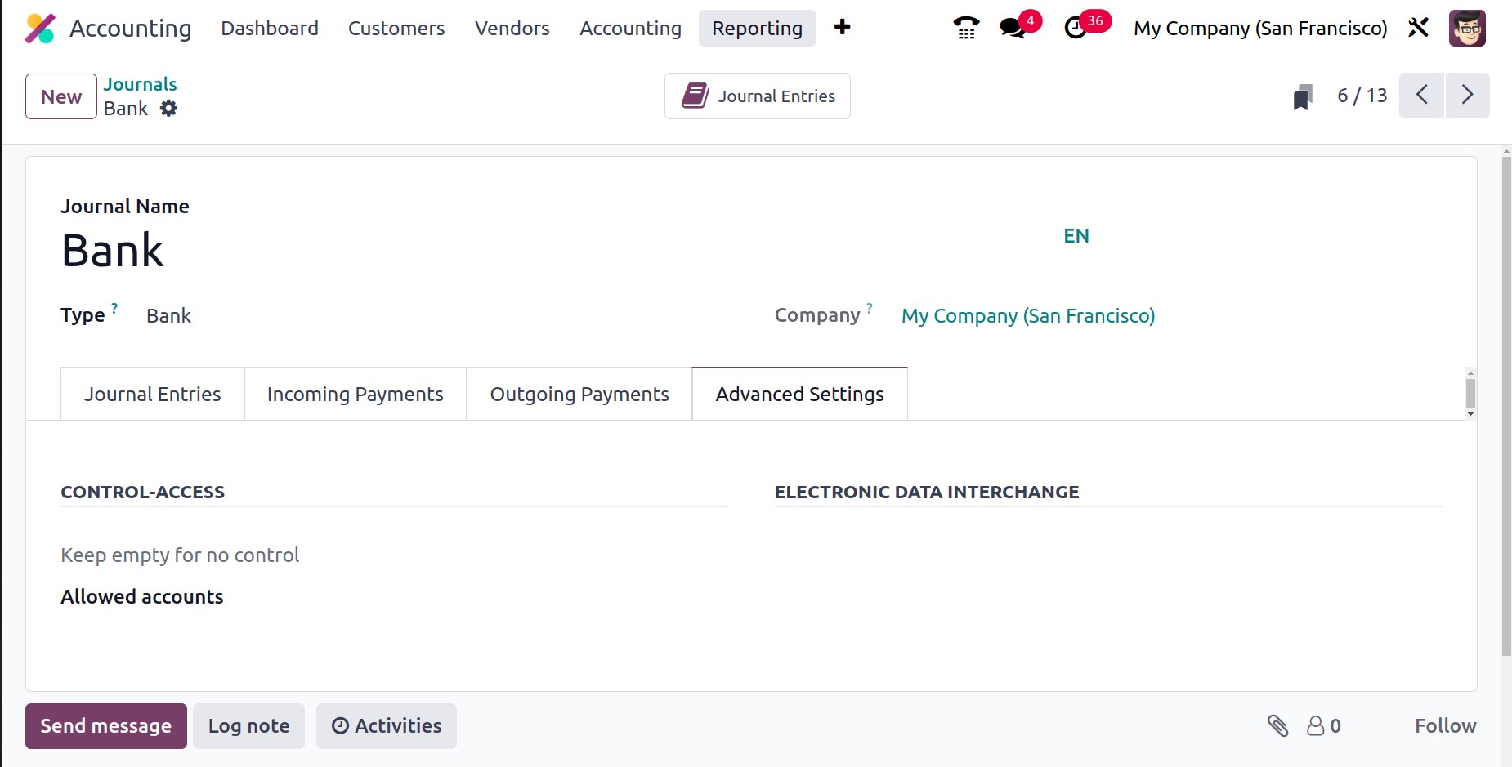The image size is (1512, 767).
Task: Click the small tab-bar scrollbar down arrow
Action: [x=1470, y=414]
